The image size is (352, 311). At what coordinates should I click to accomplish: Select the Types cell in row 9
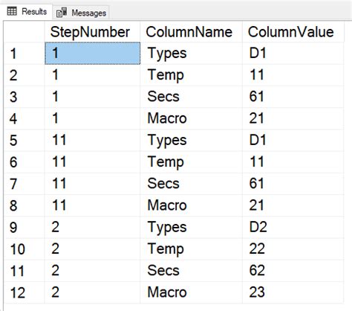pos(191,227)
